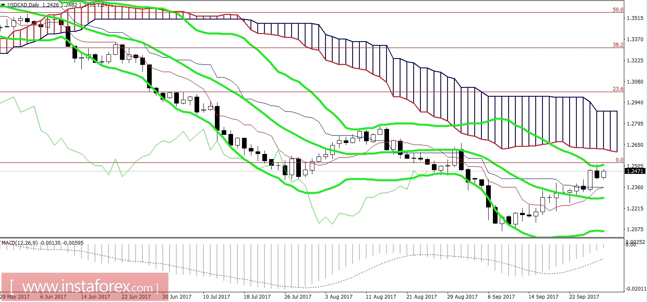Click the 1.3515 price axis label
Screen dimensions: 648x302
(x=636, y=18)
